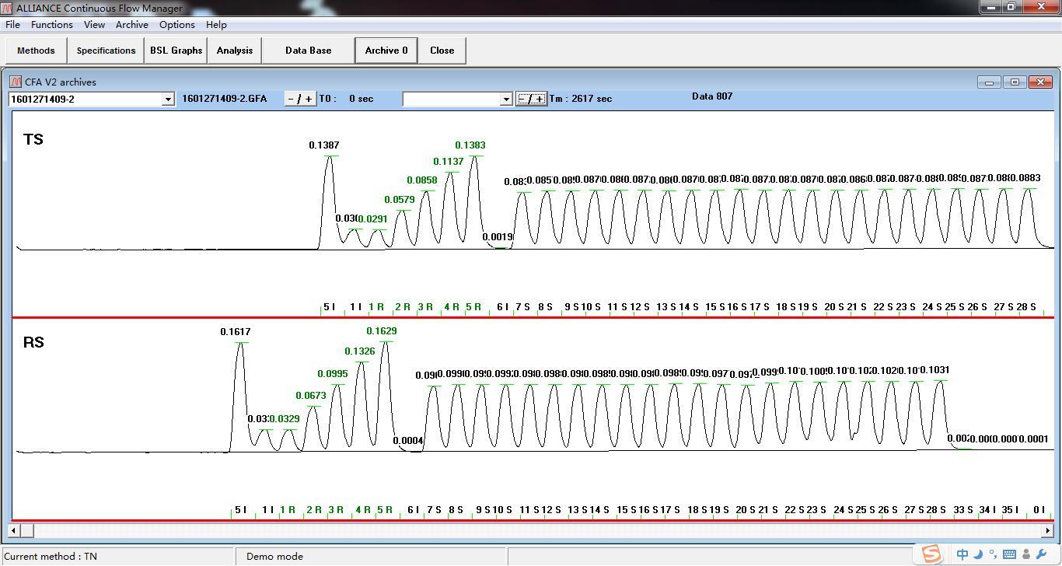Click the horizontal scrollbar left arrow
This screenshot has width=1062, height=566.
click(x=16, y=531)
